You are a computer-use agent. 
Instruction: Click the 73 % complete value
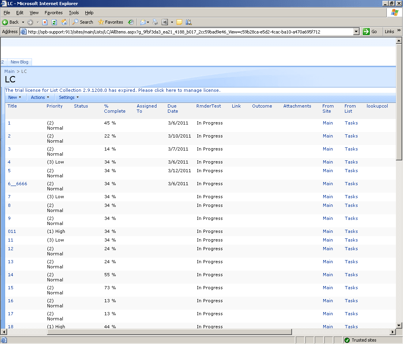(110, 288)
